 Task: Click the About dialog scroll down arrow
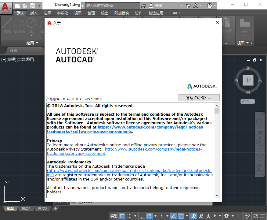(x=217, y=195)
